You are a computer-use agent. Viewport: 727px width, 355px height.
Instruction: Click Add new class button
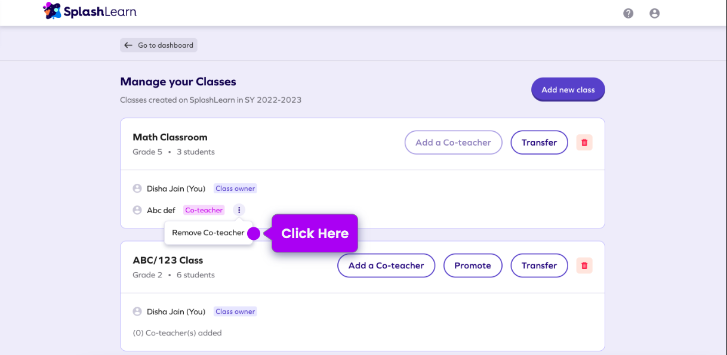568,89
